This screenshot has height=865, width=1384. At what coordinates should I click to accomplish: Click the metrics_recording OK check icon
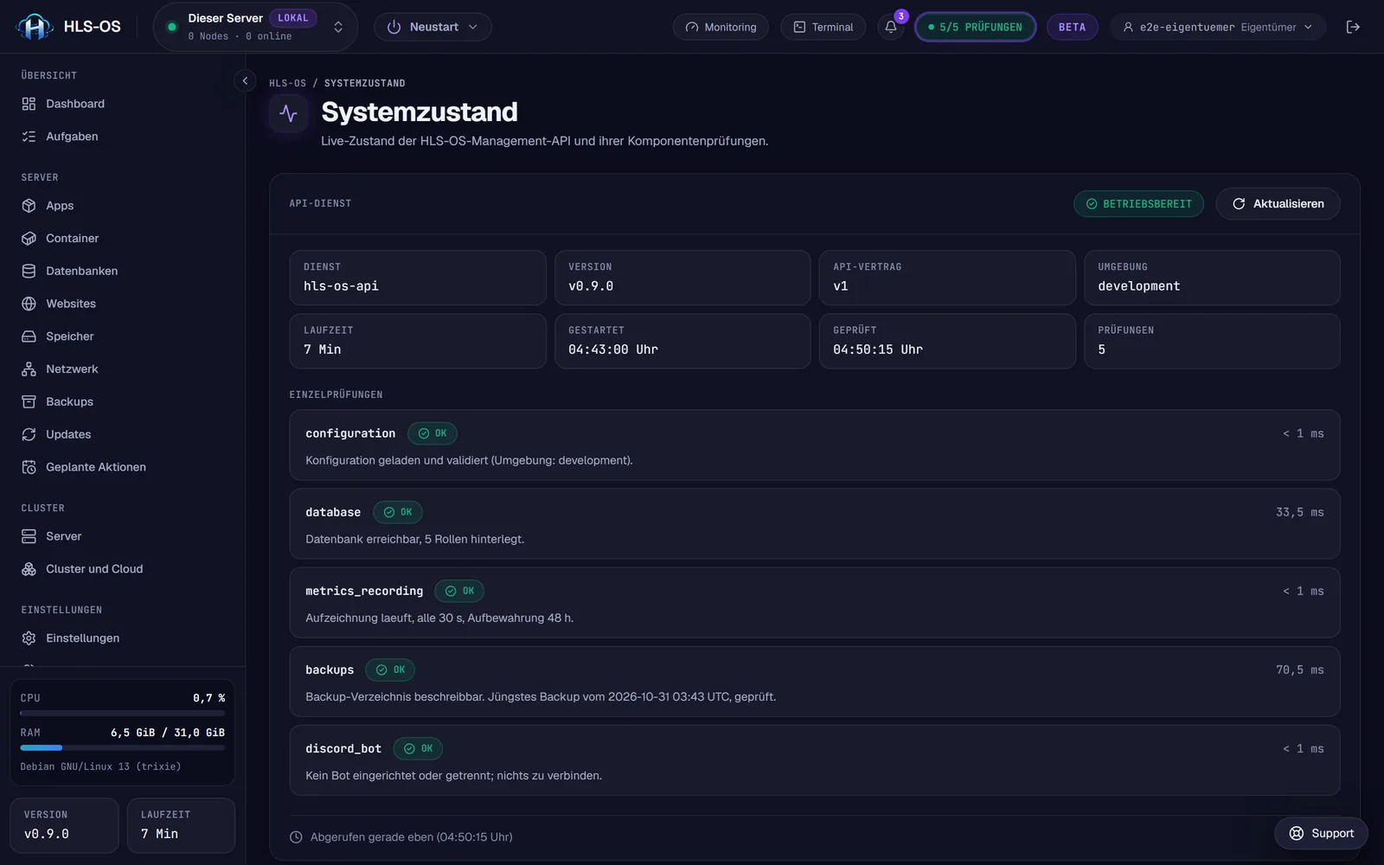[451, 591]
